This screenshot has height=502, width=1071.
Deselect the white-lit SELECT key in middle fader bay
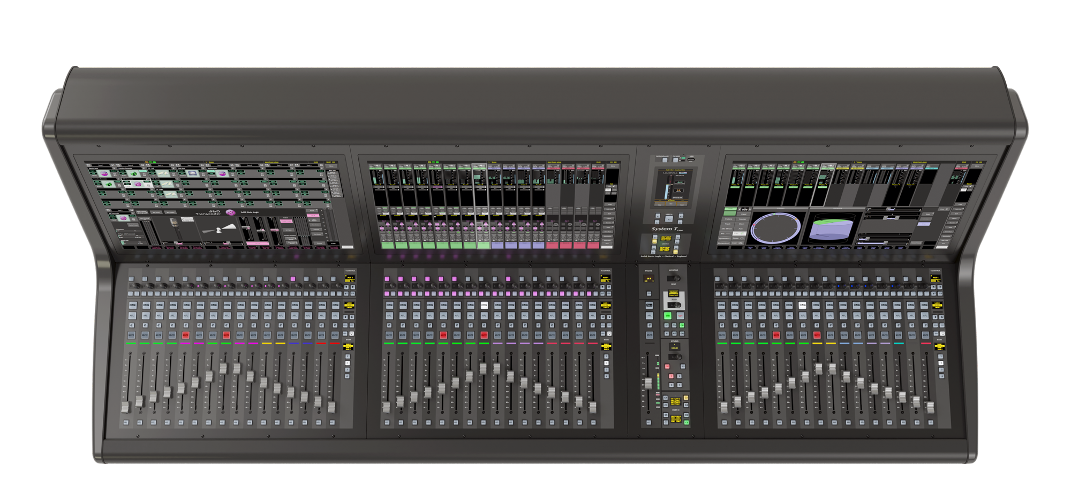coord(484,305)
